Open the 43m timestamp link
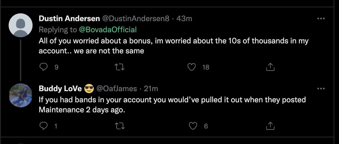This screenshot has width=339, height=144. coord(184,19)
